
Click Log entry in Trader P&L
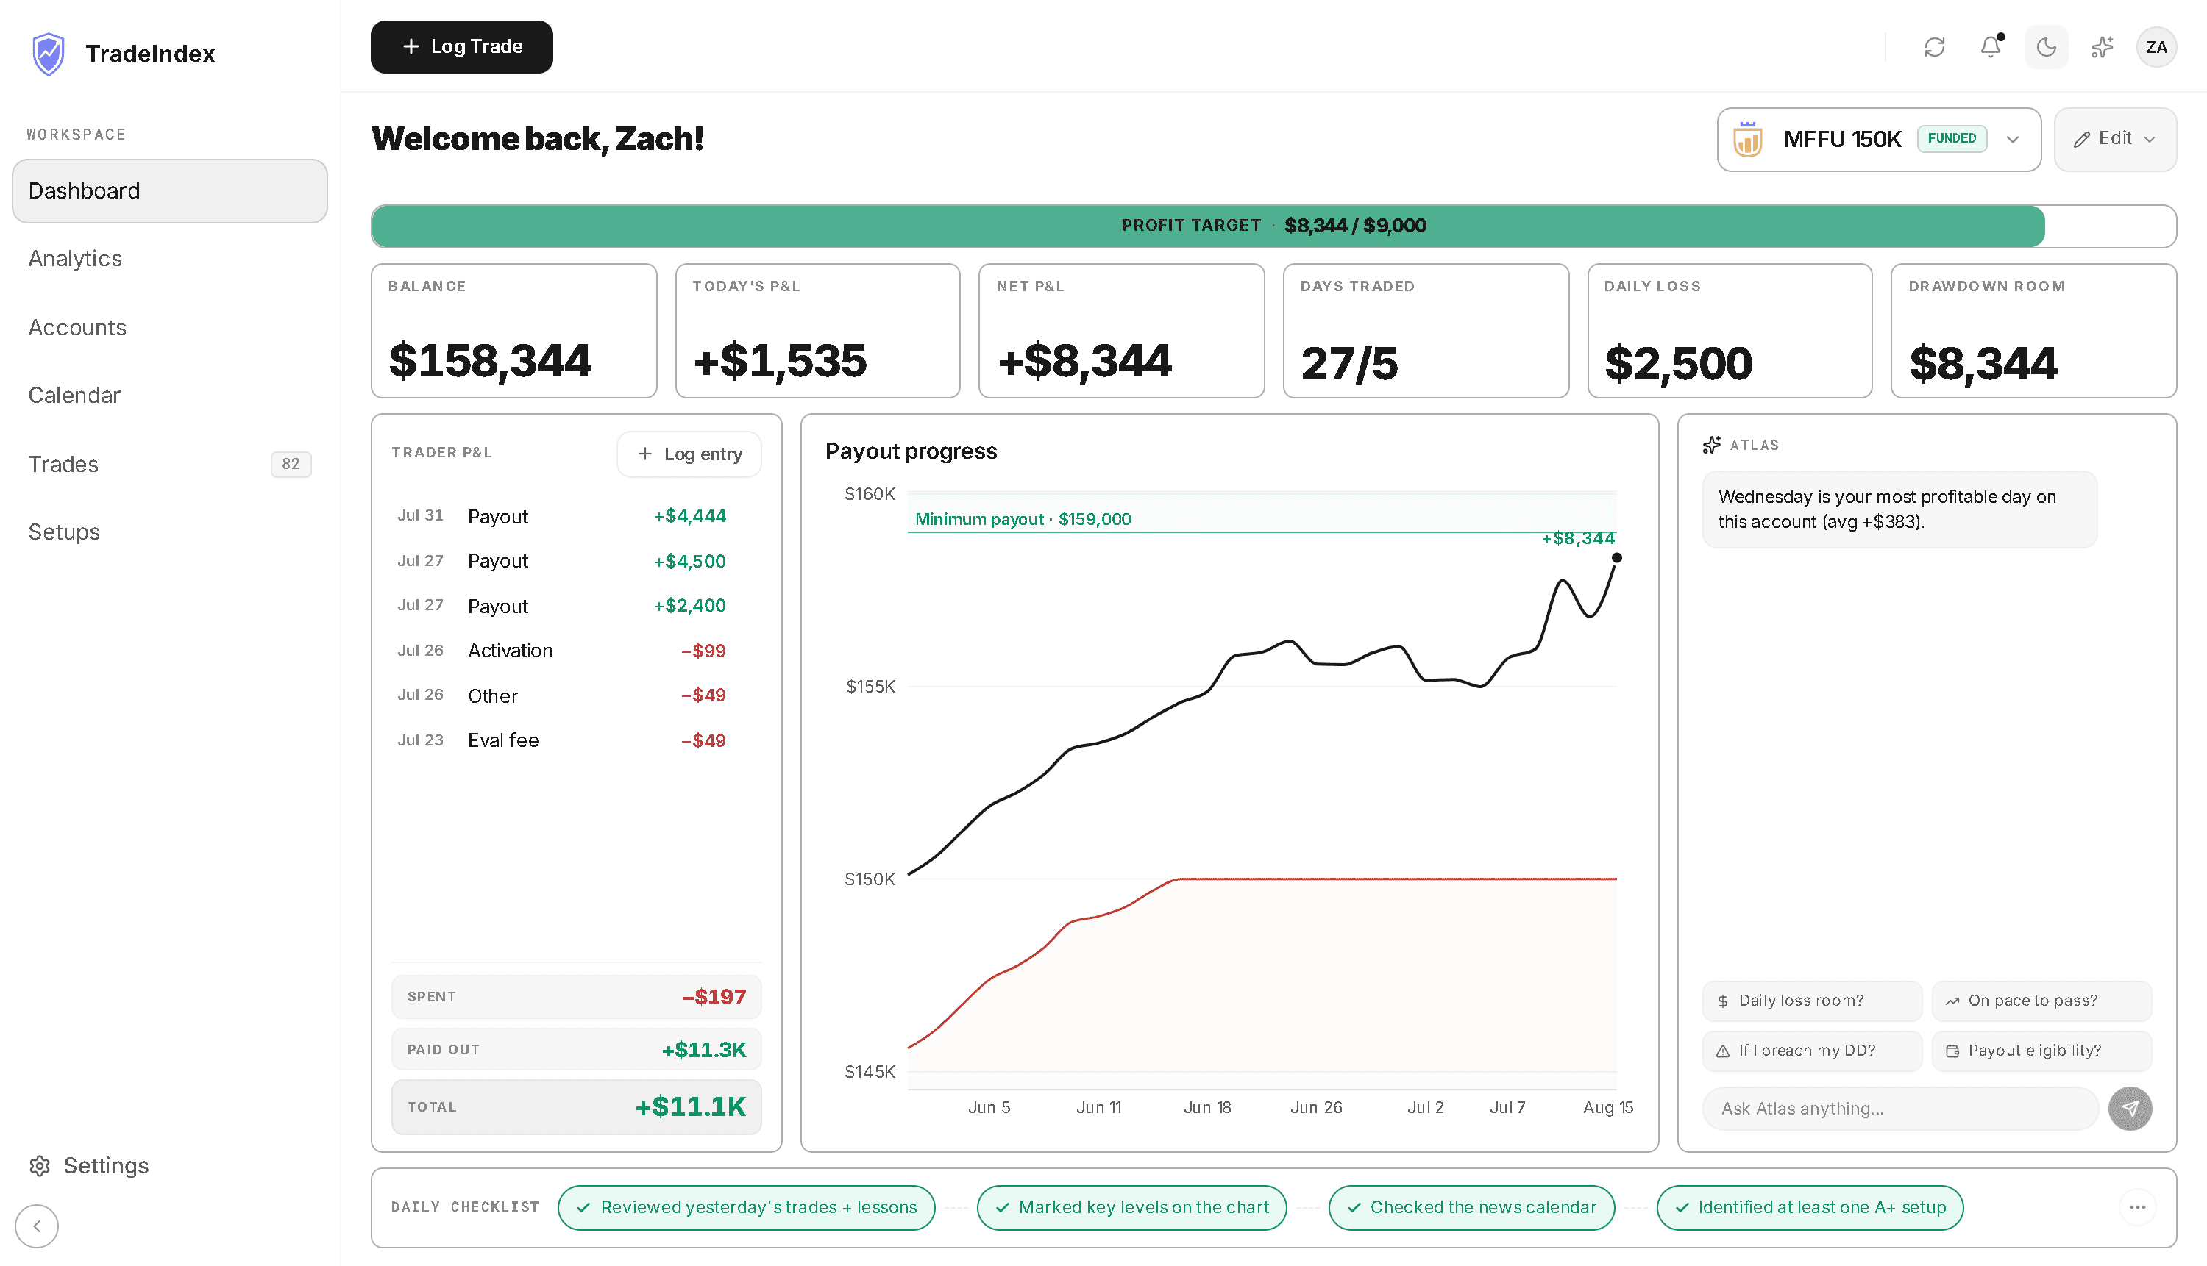(x=689, y=454)
